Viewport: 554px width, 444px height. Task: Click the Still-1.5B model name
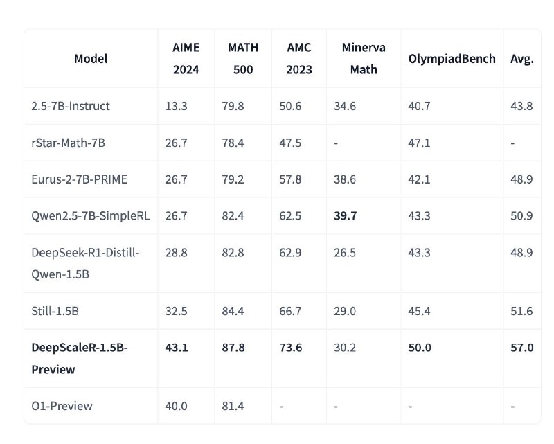coord(55,311)
